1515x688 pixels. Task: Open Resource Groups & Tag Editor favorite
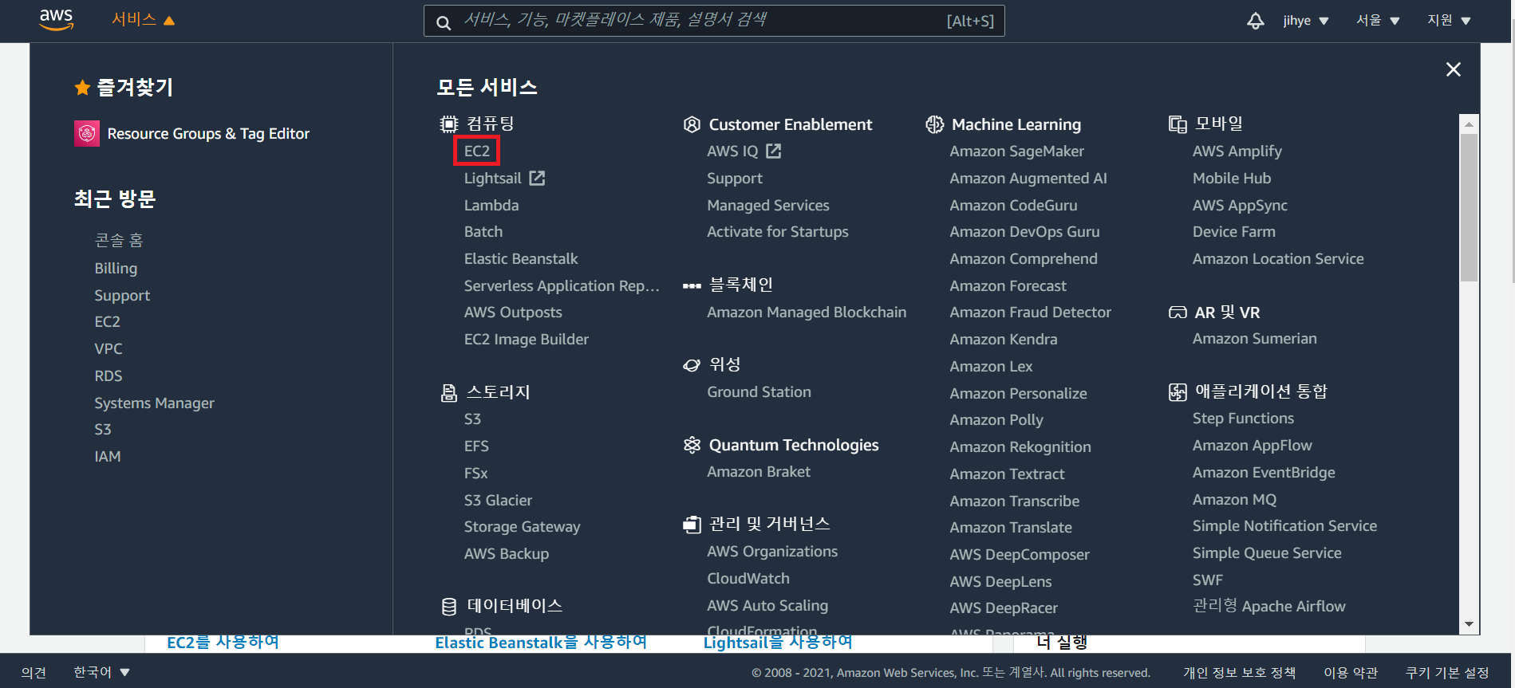208,133
